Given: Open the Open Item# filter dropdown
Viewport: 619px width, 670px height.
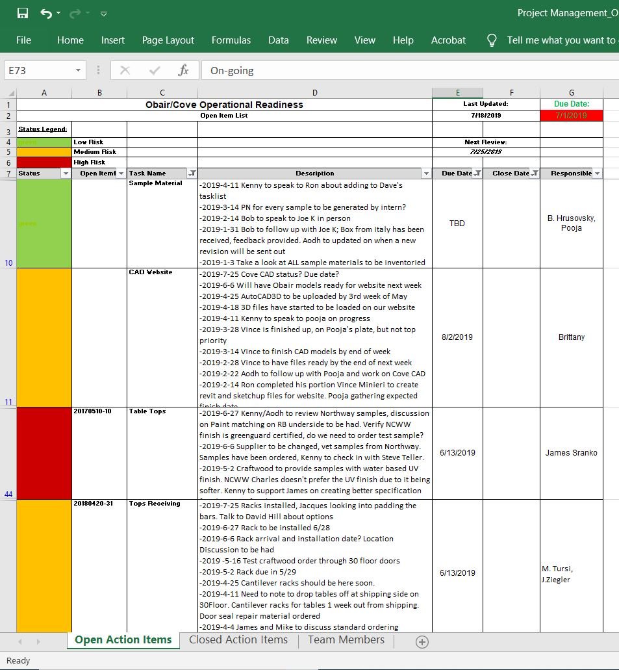Looking at the screenshot, I should (x=121, y=174).
